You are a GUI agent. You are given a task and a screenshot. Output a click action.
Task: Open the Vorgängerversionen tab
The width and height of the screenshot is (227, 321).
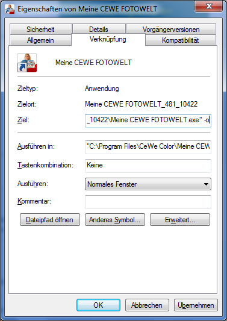pos(171,30)
